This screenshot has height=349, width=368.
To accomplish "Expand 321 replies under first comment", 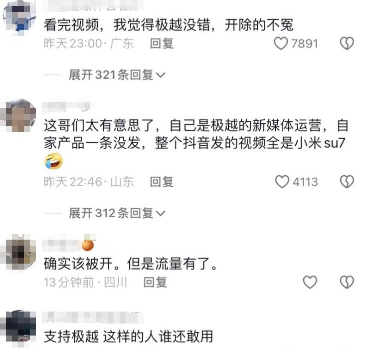I will (117, 75).
